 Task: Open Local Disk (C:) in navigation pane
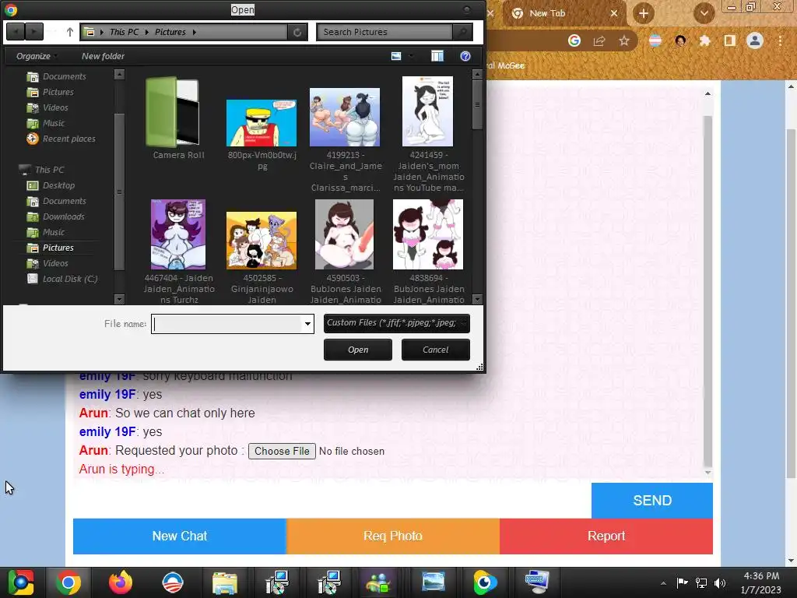coord(62,279)
